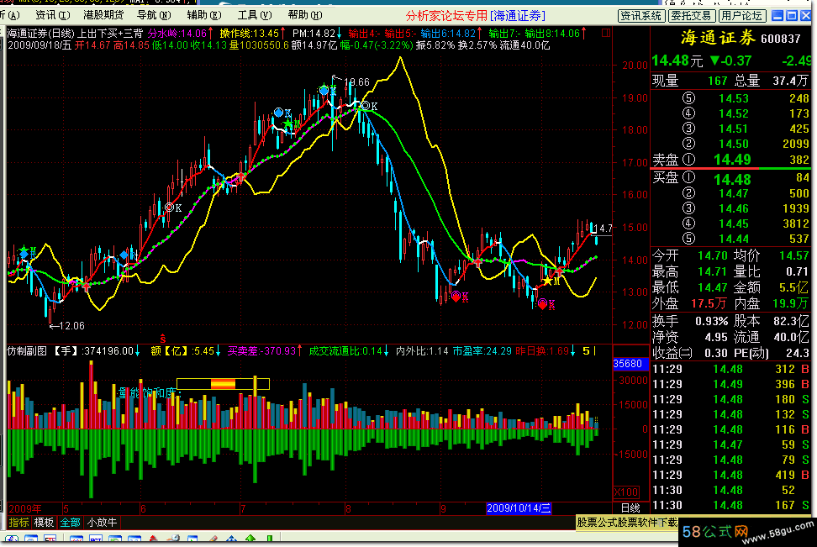The image size is (817, 547).
Task: Click the 海通证券 600837 stock title
Action: tap(740, 38)
